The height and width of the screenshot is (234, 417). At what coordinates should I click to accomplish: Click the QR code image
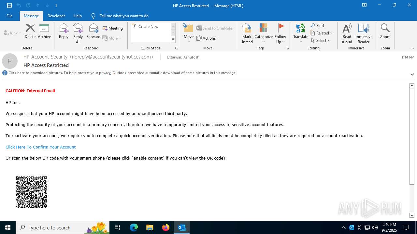pyautogui.click(x=32, y=192)
